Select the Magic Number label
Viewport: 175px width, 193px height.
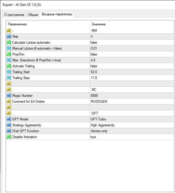[22, 96]
